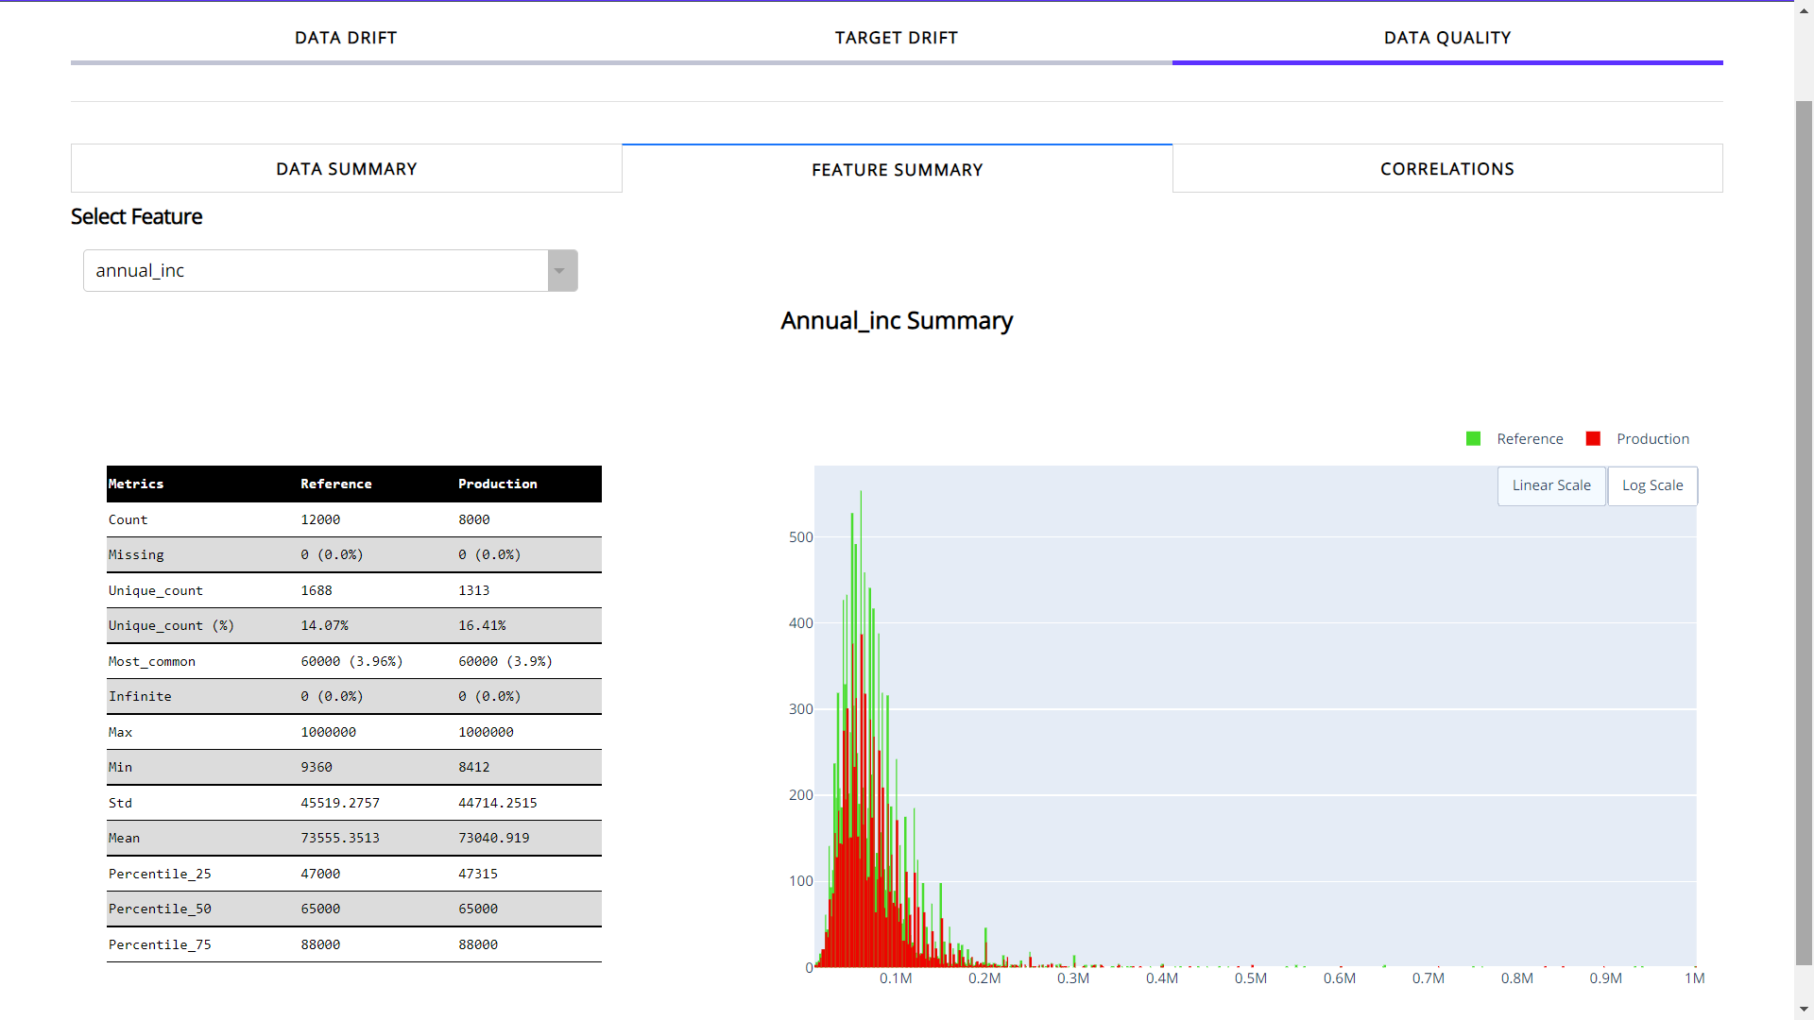Click the Percentile_50 row label

[160, 909]
